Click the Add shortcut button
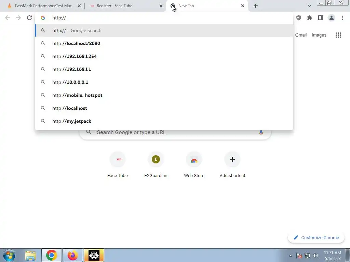The width and height of the screenshot is (350, 262). (232, 165)
